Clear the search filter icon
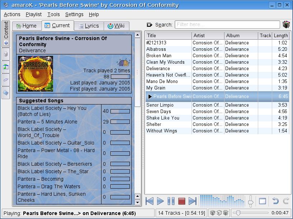Viewport: 293px width, 219px height. [150, 25]
